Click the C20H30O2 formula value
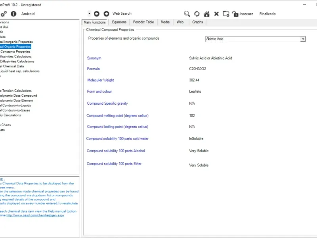 [x=197, y=69]
